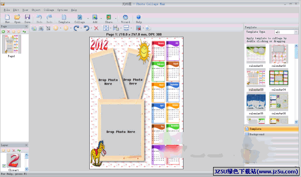Open the Options menu
The image size is (301, 177).
point(62,10)
